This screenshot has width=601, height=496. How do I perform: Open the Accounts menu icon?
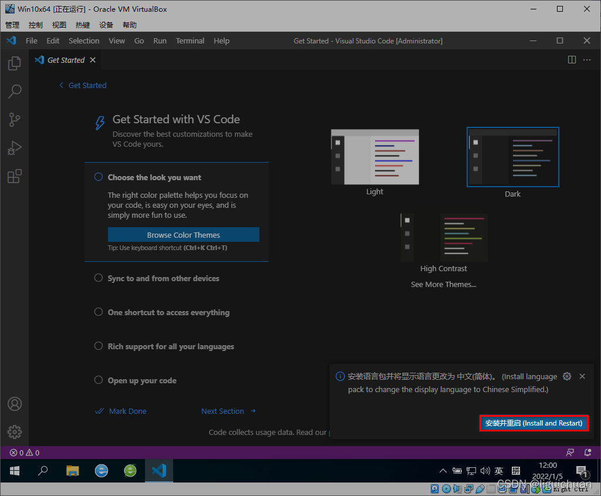point(15,404)
